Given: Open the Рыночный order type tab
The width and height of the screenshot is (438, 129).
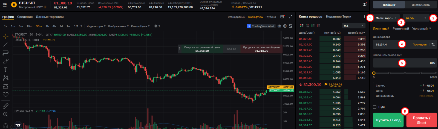Looking at the screenshot, I should pos(400,29).
